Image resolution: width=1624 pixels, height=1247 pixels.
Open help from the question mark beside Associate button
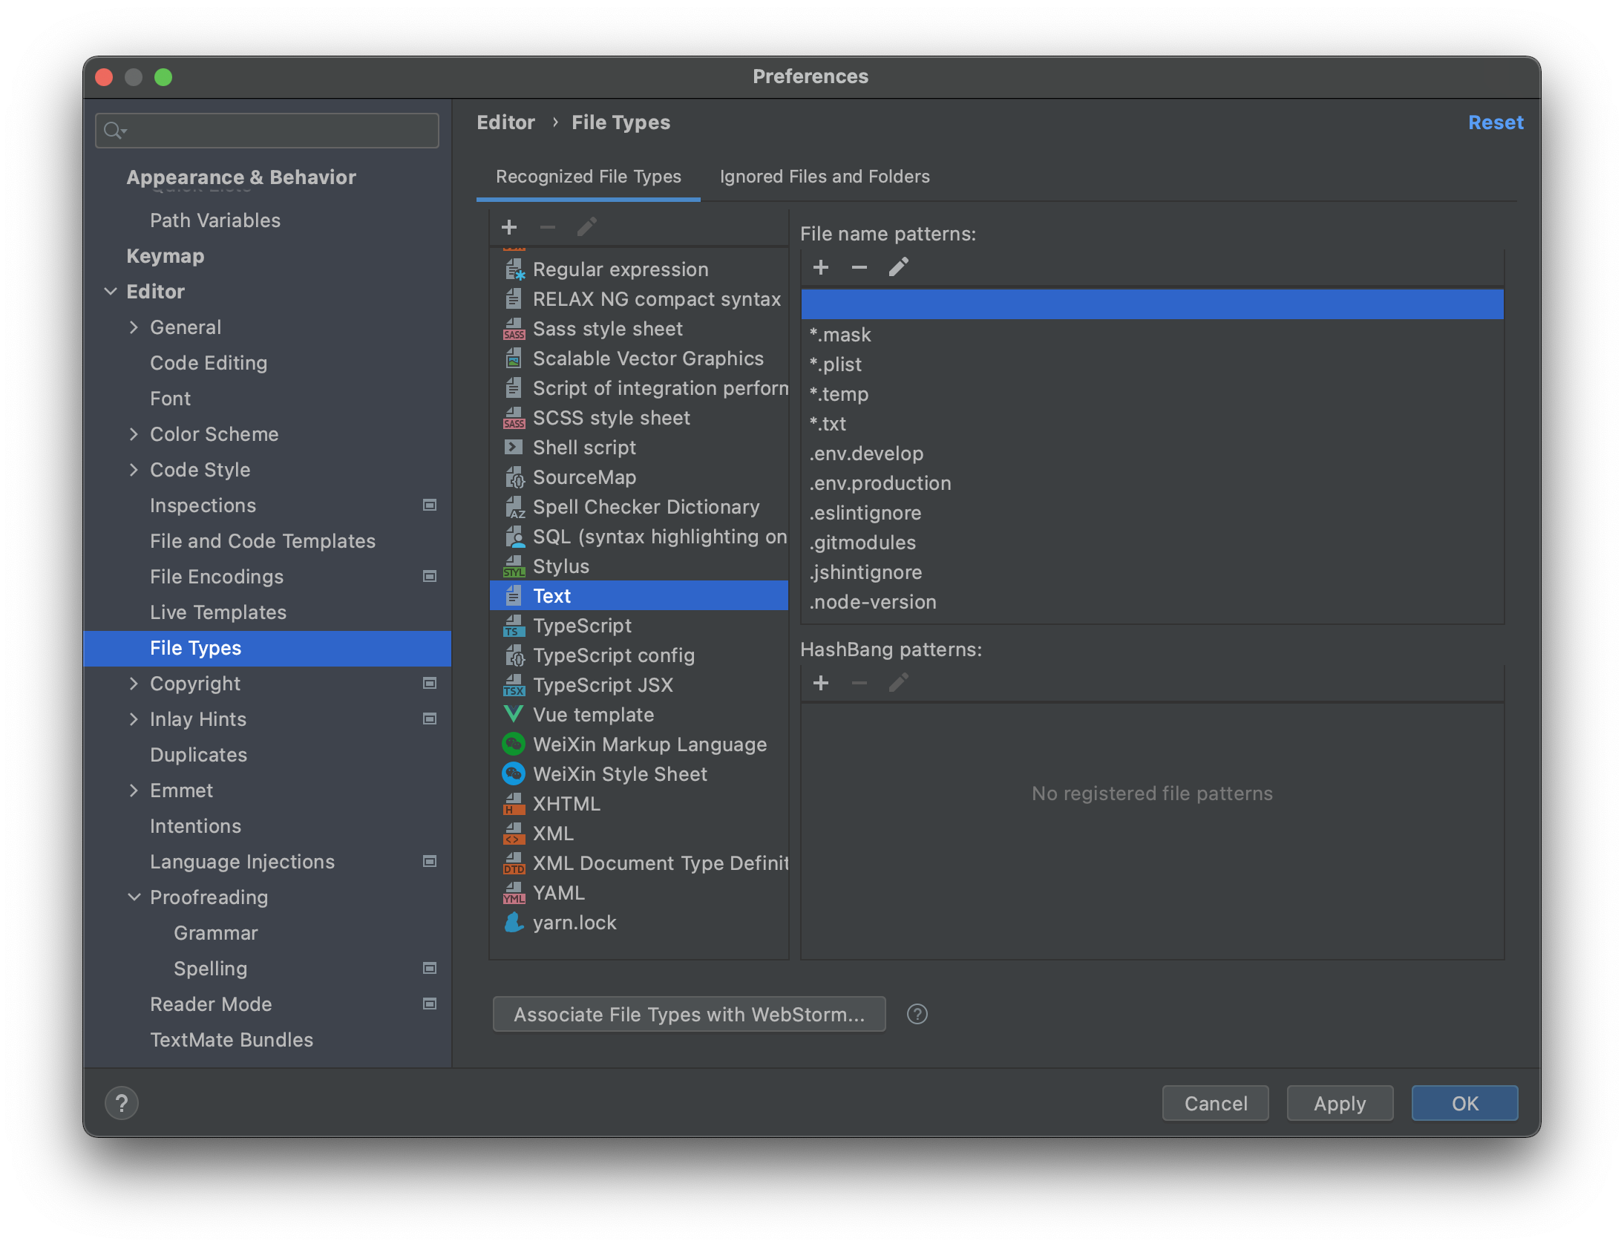917,1014
